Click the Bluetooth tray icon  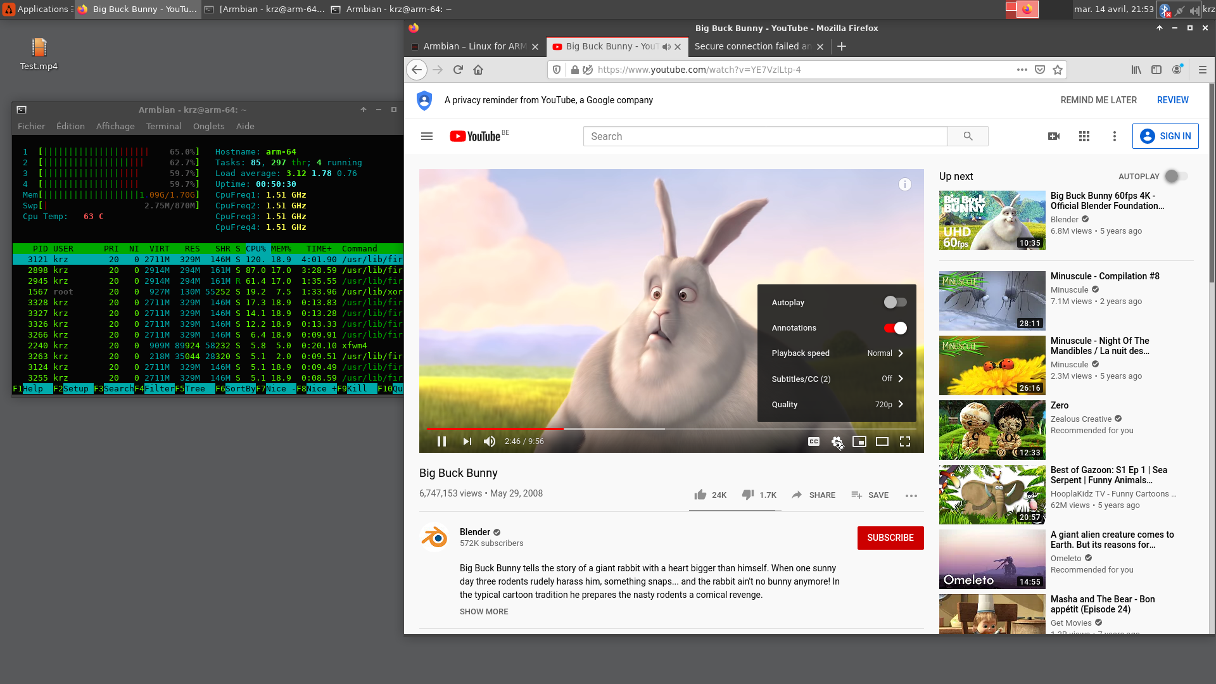tap(1164, 9)
